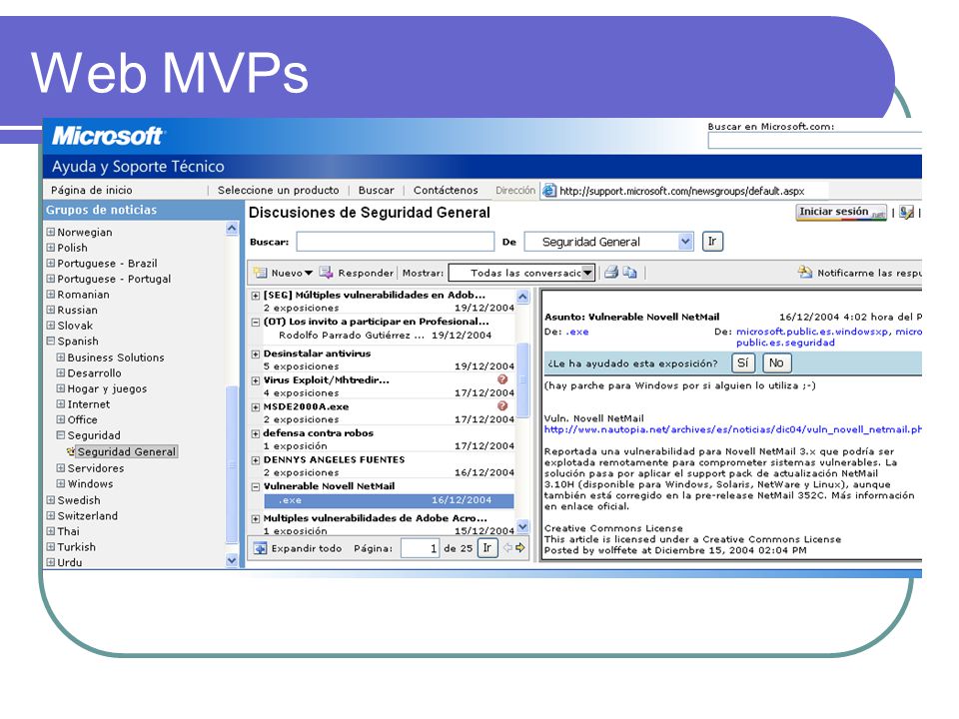Click the Página number field
Image resolution: width=959 pixels, height=719 pixels.
click(421, 548)
